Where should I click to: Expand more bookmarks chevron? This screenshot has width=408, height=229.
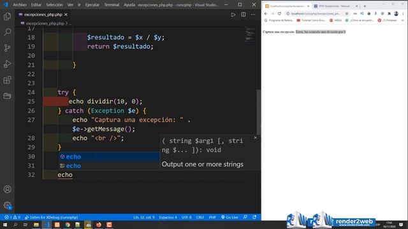click(402, 20)
